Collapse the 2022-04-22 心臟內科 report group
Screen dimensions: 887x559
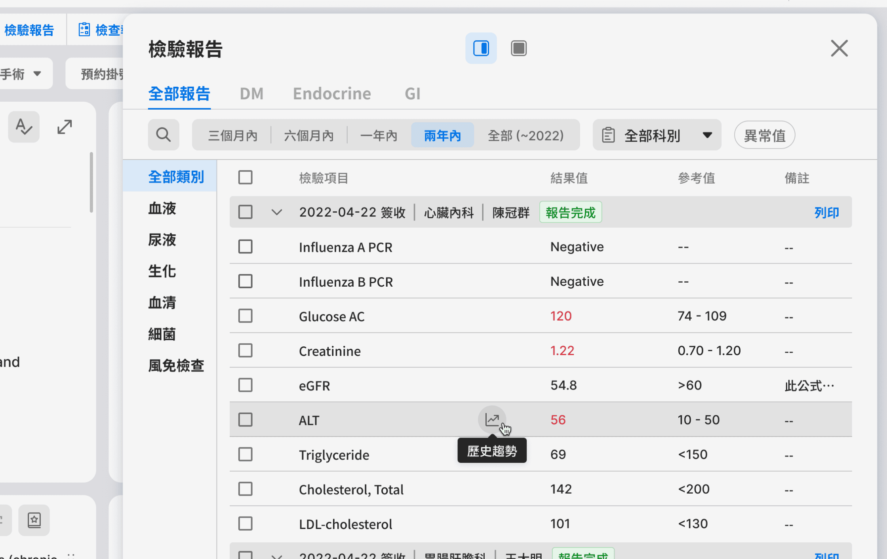[x=276, y=212]
